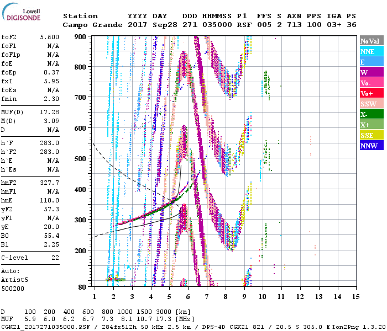Click the yellow SSE legend swatch
Viewport: 387px width, 331px height.
pos(371,135)
